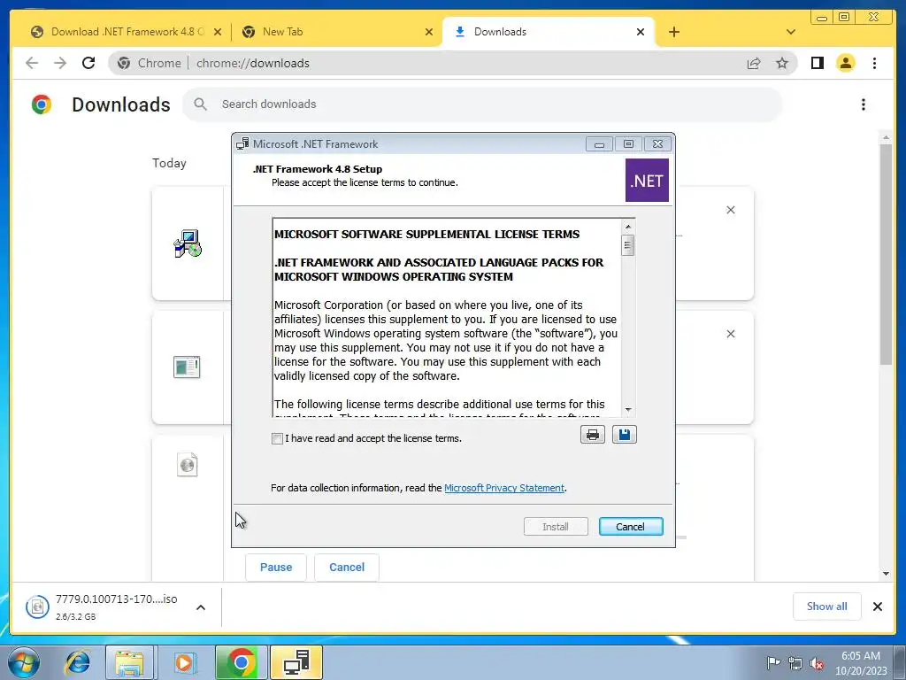Toggle Chrome side panel icon
906x680 pixels.
(x=817, y=63)
